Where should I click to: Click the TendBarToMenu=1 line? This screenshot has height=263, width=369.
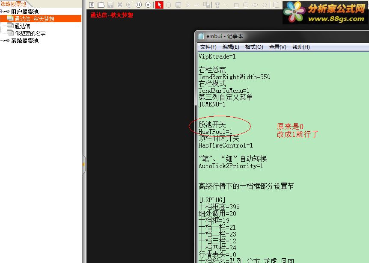coord(224,91)
